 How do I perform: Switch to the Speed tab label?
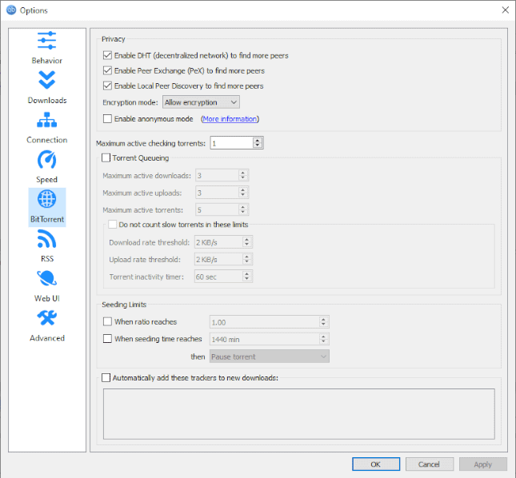click(46, 180)
